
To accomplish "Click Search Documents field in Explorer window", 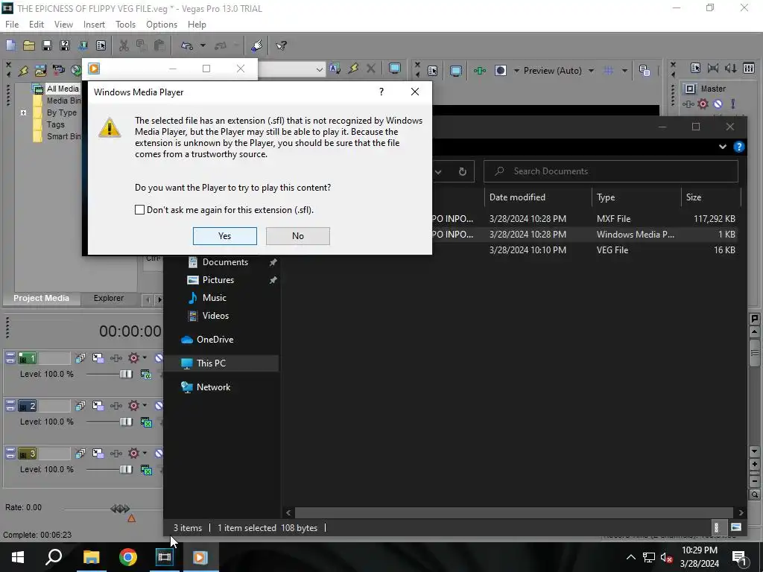I will coord(611,171).
